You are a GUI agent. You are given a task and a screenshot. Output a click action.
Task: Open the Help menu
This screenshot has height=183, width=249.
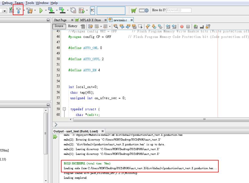pos(54,3)
